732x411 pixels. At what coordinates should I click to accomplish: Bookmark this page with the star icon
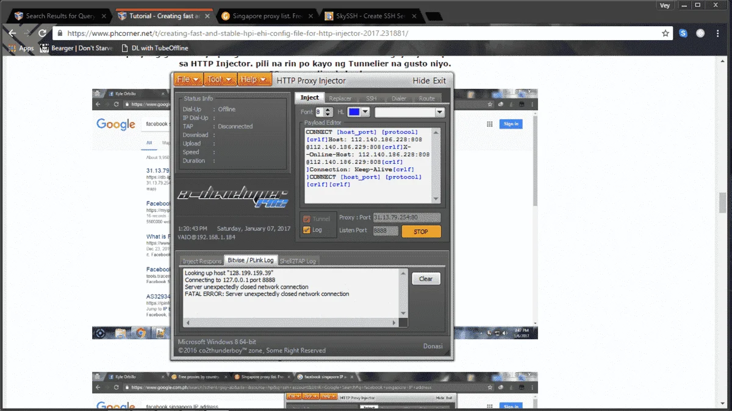click(x=666, y=33)
